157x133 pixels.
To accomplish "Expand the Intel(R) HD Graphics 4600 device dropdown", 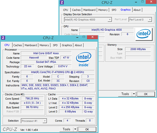I will (88, 19).
